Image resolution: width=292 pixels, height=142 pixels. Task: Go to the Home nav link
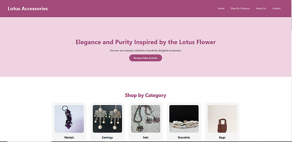coord(221,8)
